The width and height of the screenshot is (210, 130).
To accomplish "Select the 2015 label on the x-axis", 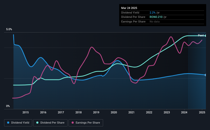I will point(26,112).
